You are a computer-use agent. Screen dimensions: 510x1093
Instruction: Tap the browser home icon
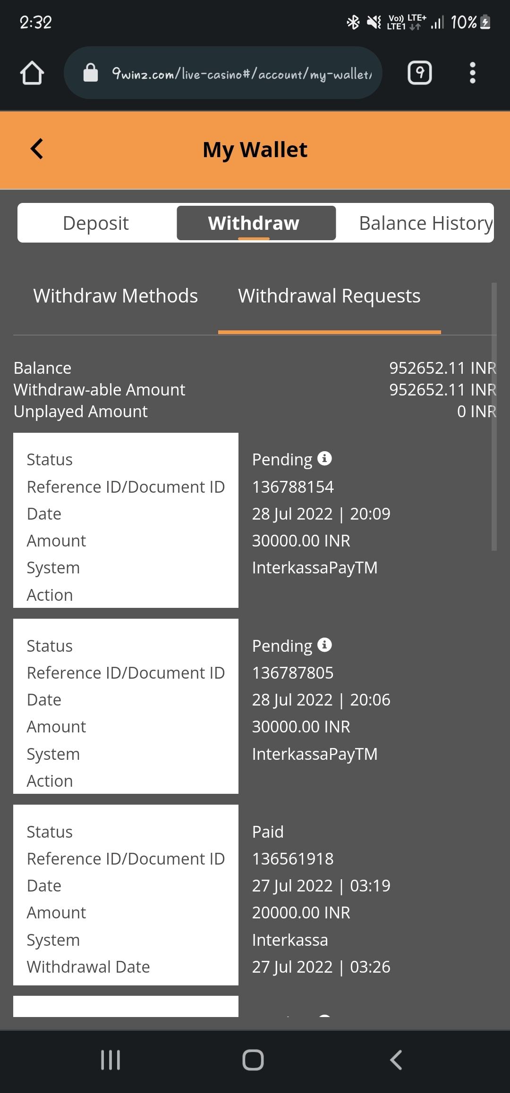pos(32,73)
